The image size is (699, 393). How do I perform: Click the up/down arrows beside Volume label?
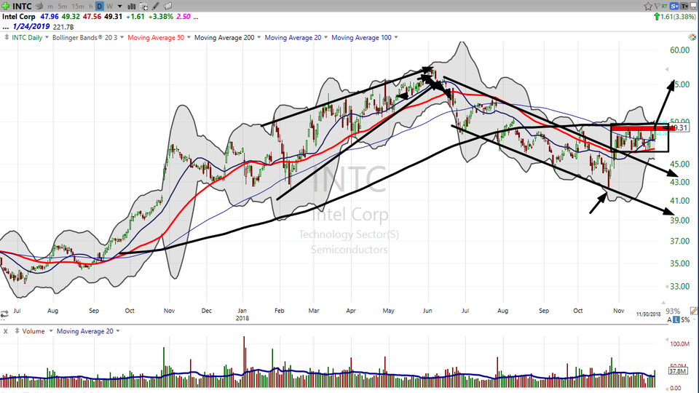(17, 331)
